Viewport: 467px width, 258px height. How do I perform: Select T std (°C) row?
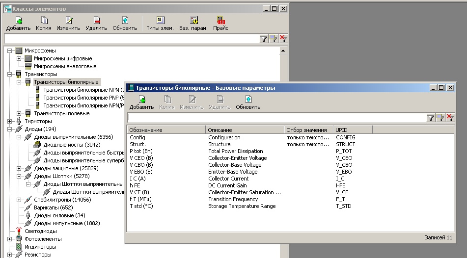tap(290, 206)
